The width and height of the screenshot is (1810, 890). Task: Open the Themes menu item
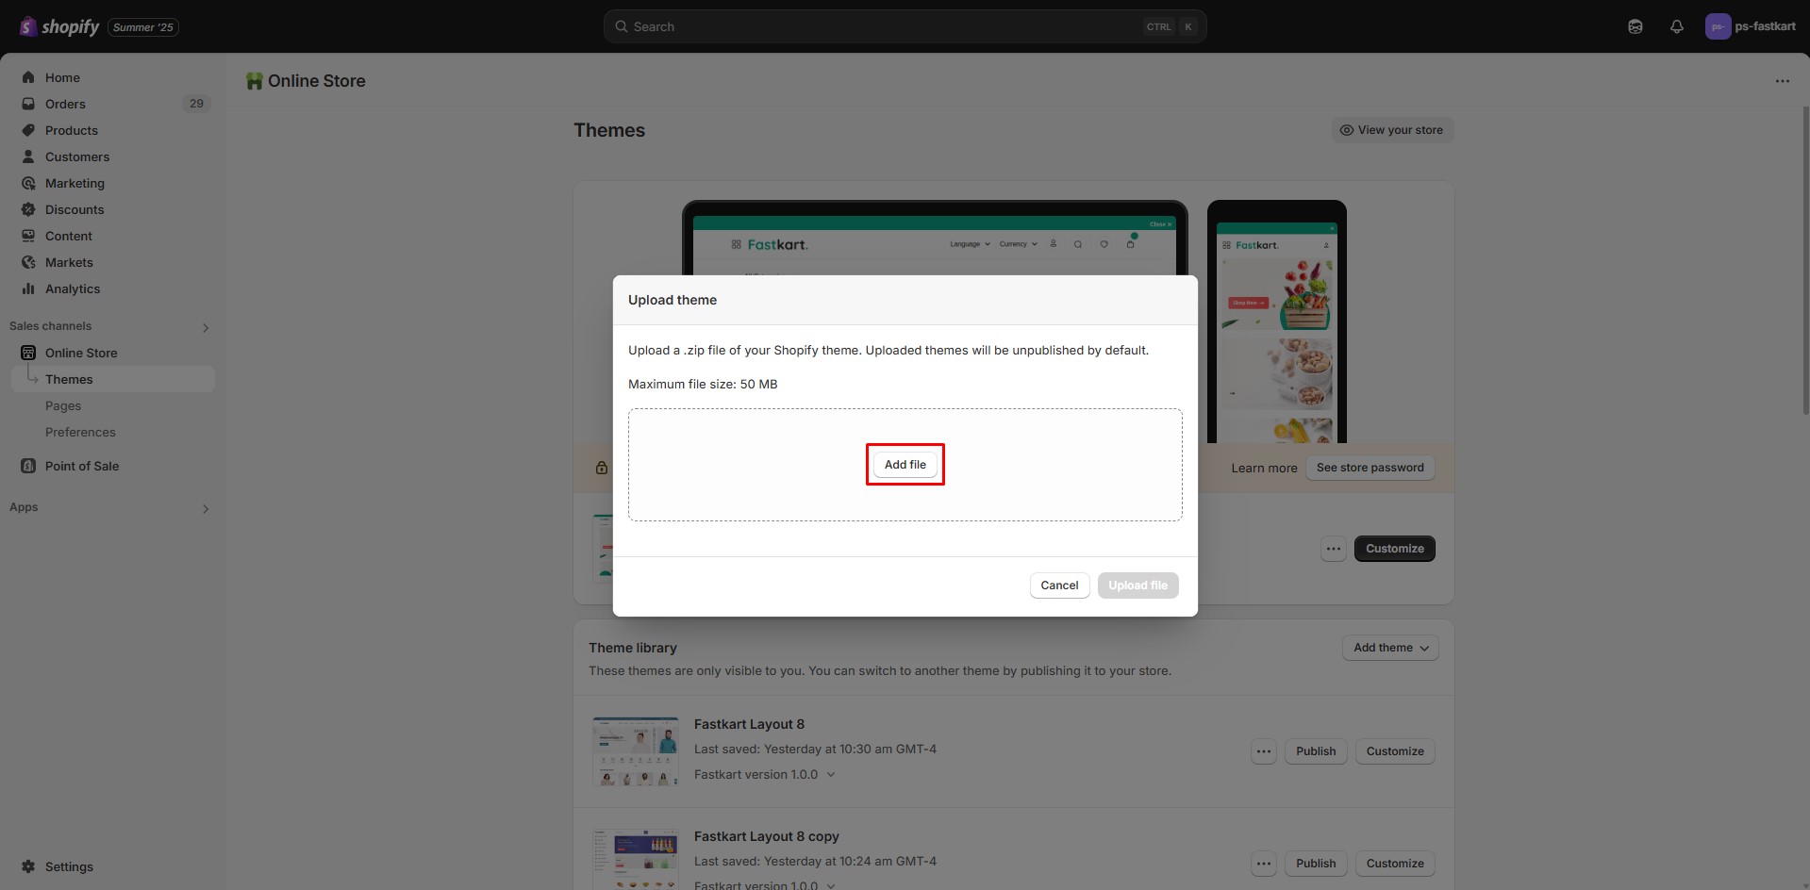tap(113, 379)
